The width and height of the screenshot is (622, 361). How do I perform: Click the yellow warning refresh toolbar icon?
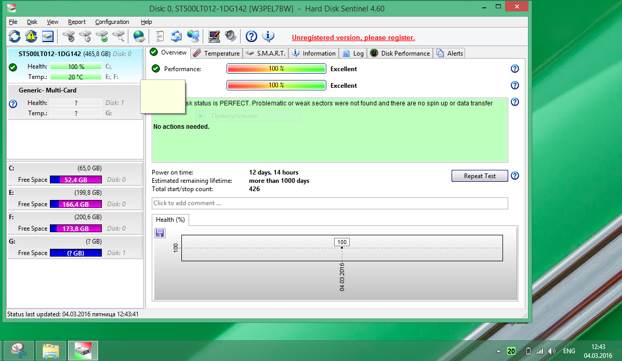coord(31,36)
